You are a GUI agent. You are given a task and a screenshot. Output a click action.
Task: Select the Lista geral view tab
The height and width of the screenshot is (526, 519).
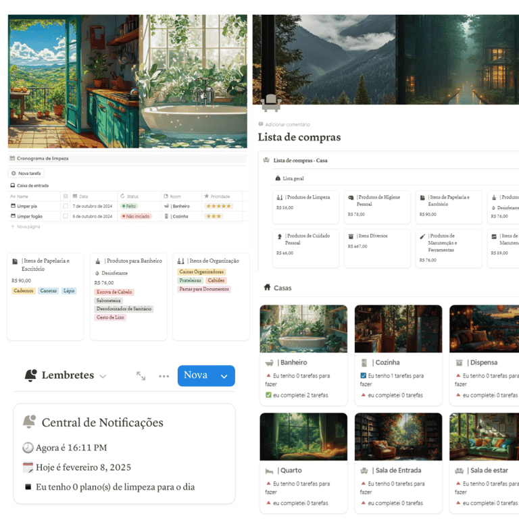(x=290, y=178)
